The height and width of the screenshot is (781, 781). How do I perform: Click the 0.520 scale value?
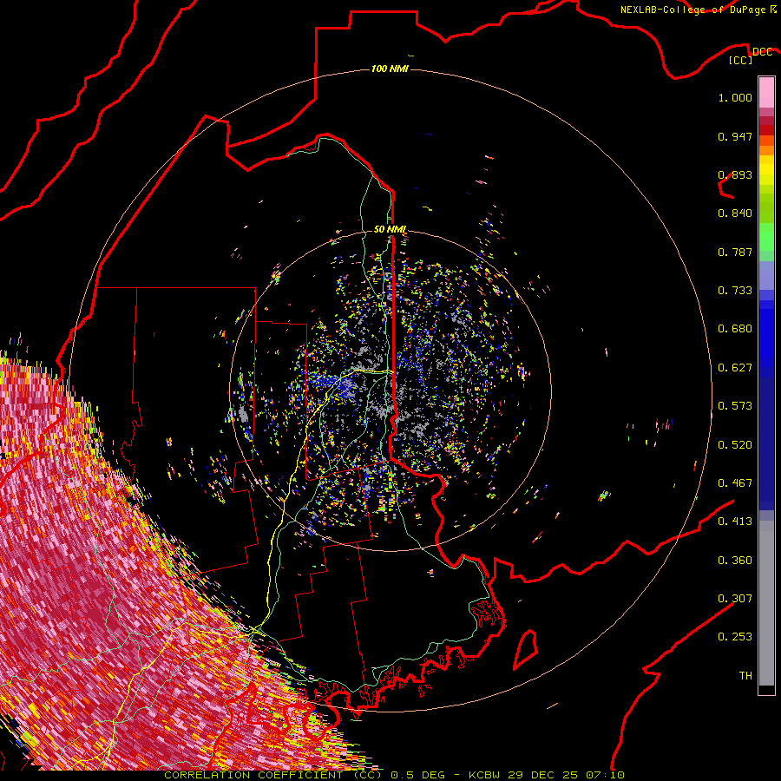pos(735,445)
